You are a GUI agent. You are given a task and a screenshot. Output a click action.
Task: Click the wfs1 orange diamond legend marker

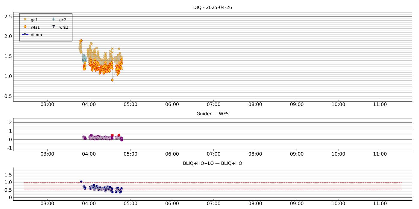pyautogui.click(x=25, y=27)
